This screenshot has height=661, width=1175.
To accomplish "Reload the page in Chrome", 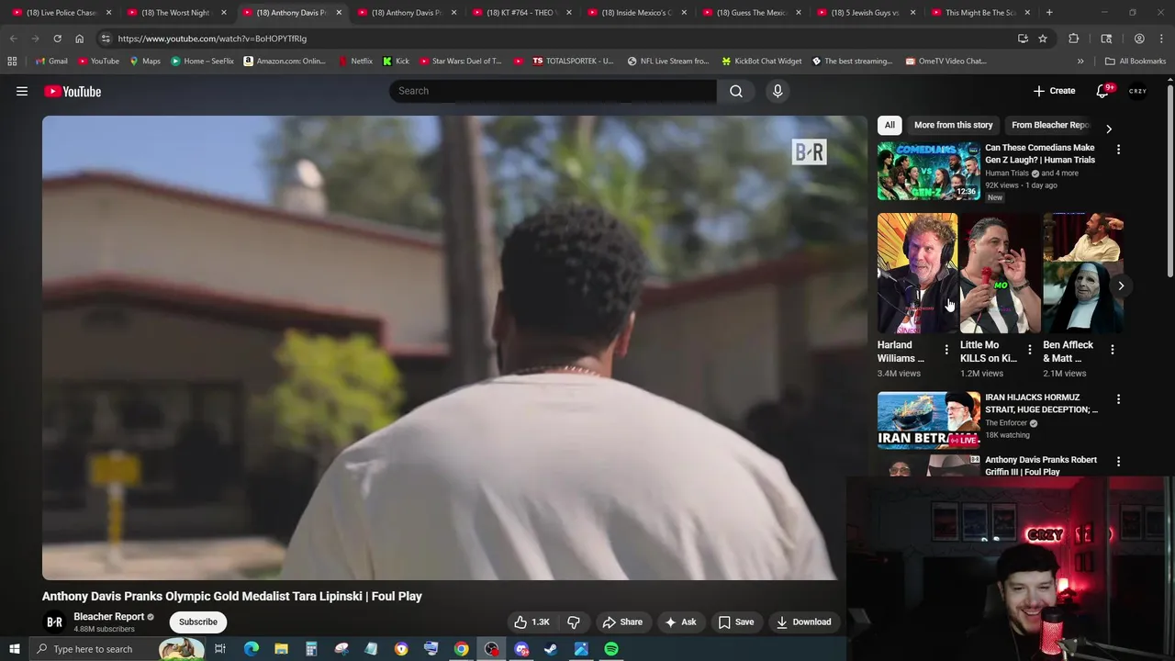I will (57, 39).
